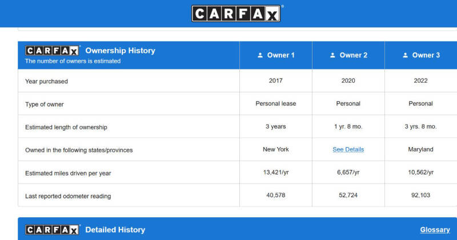Click CARFAX logo in Detailed History header
The height and width of the screenshot is (240, 457).
(52, 230)
